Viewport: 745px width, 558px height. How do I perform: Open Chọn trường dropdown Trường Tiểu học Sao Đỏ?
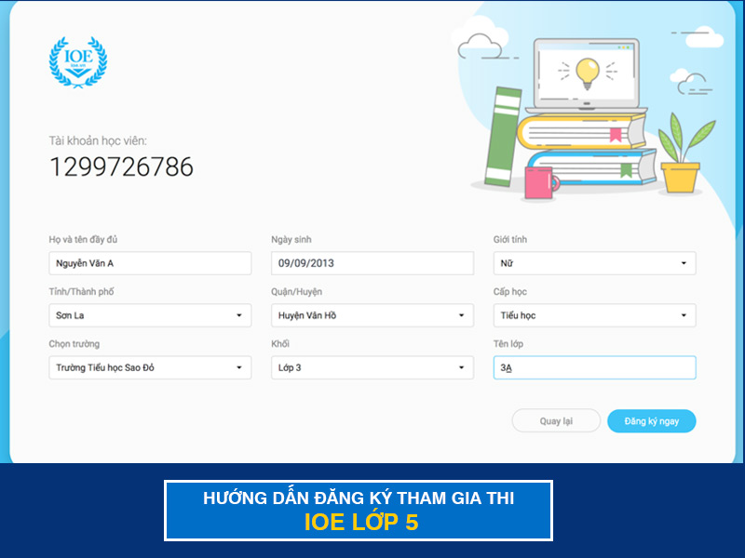[150, 367]
